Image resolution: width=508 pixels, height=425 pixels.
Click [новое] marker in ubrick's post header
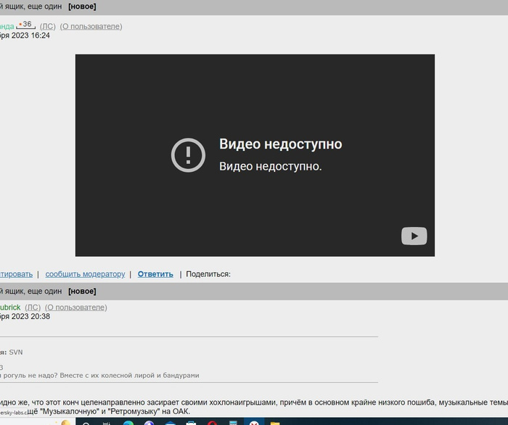82,291
